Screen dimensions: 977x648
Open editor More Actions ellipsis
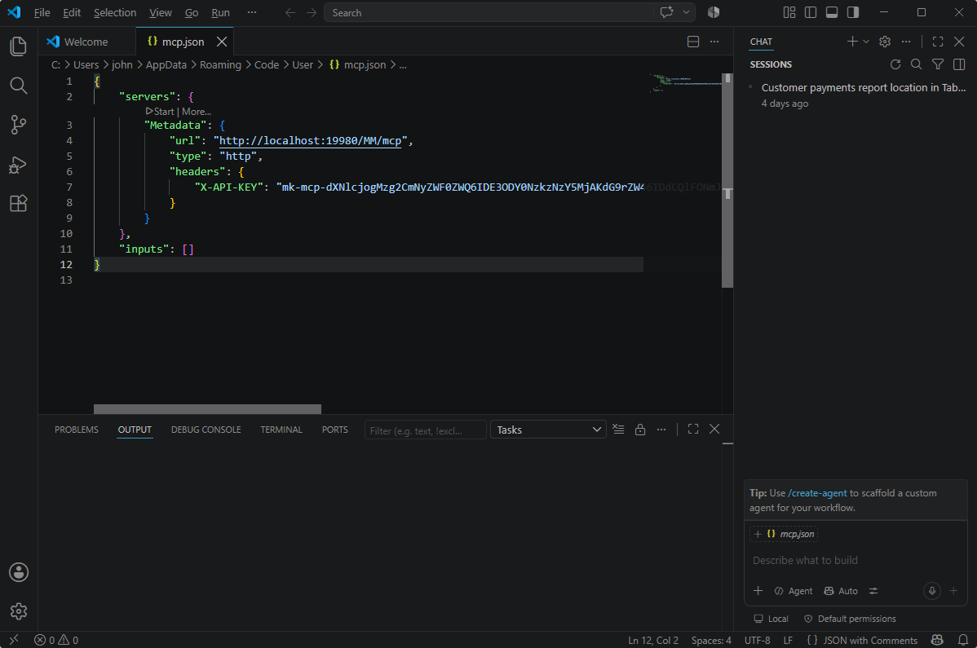(x=714, y=42)
